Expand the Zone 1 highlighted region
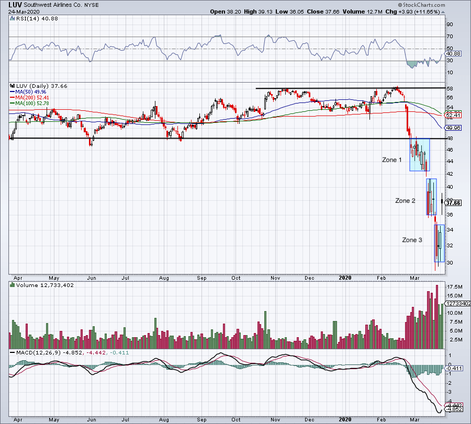The width and height of the screenshot is (471, 424). [x=420, y=155]
